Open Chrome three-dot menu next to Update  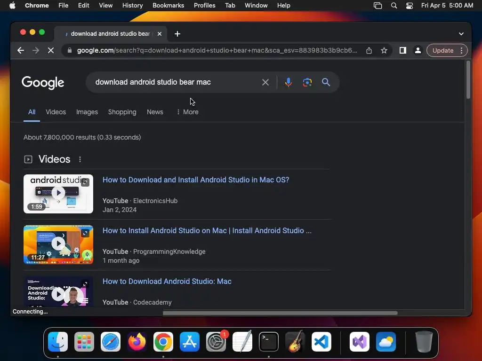(461, 50)
